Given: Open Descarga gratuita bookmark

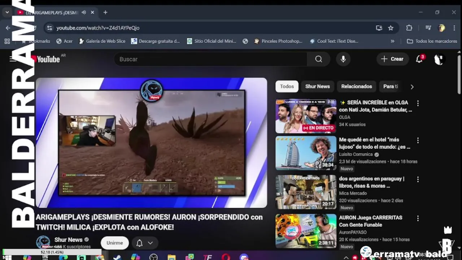Looking at the screenshot, I should pos(155,41).
